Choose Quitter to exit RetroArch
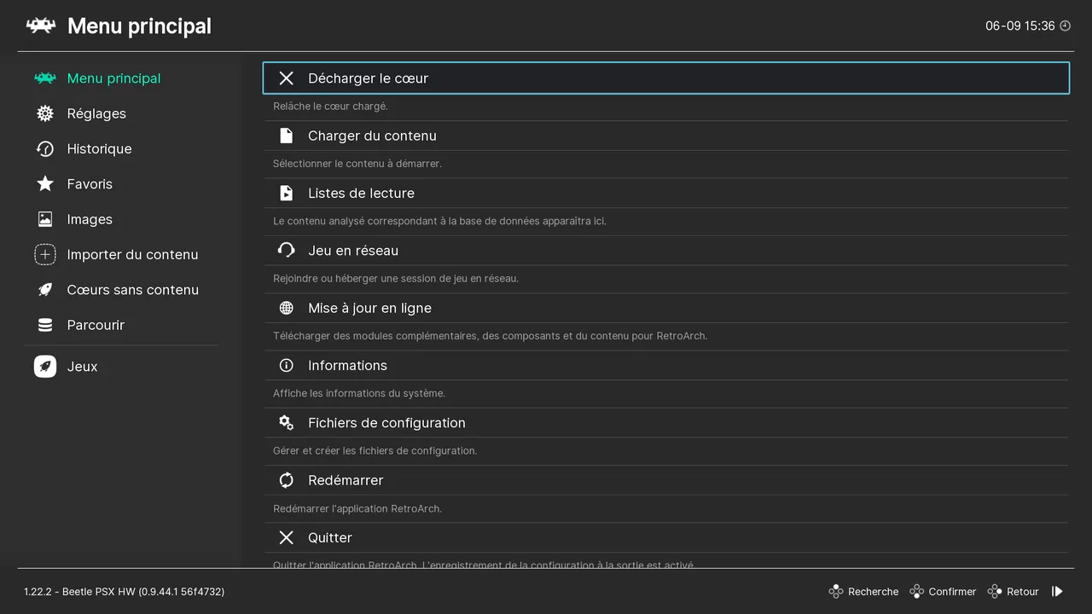The image size is (1092, 614). coord(665,537)
